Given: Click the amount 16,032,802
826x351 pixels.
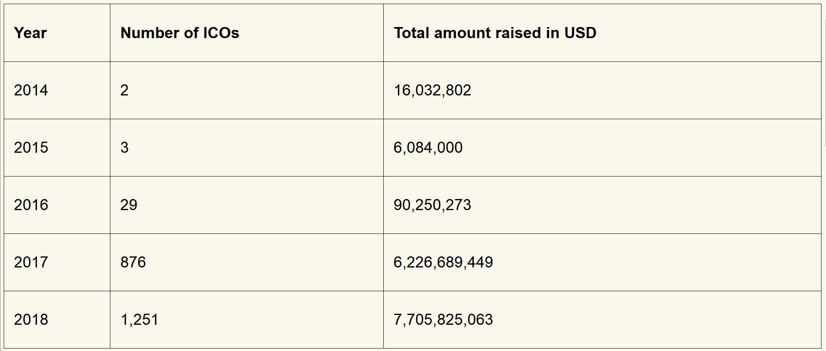Looking at the screenshot, I should (x=432, y=90).
